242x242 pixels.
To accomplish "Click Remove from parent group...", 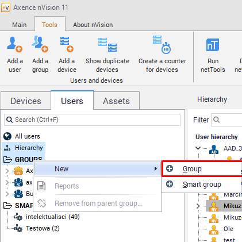I will 97,203.
